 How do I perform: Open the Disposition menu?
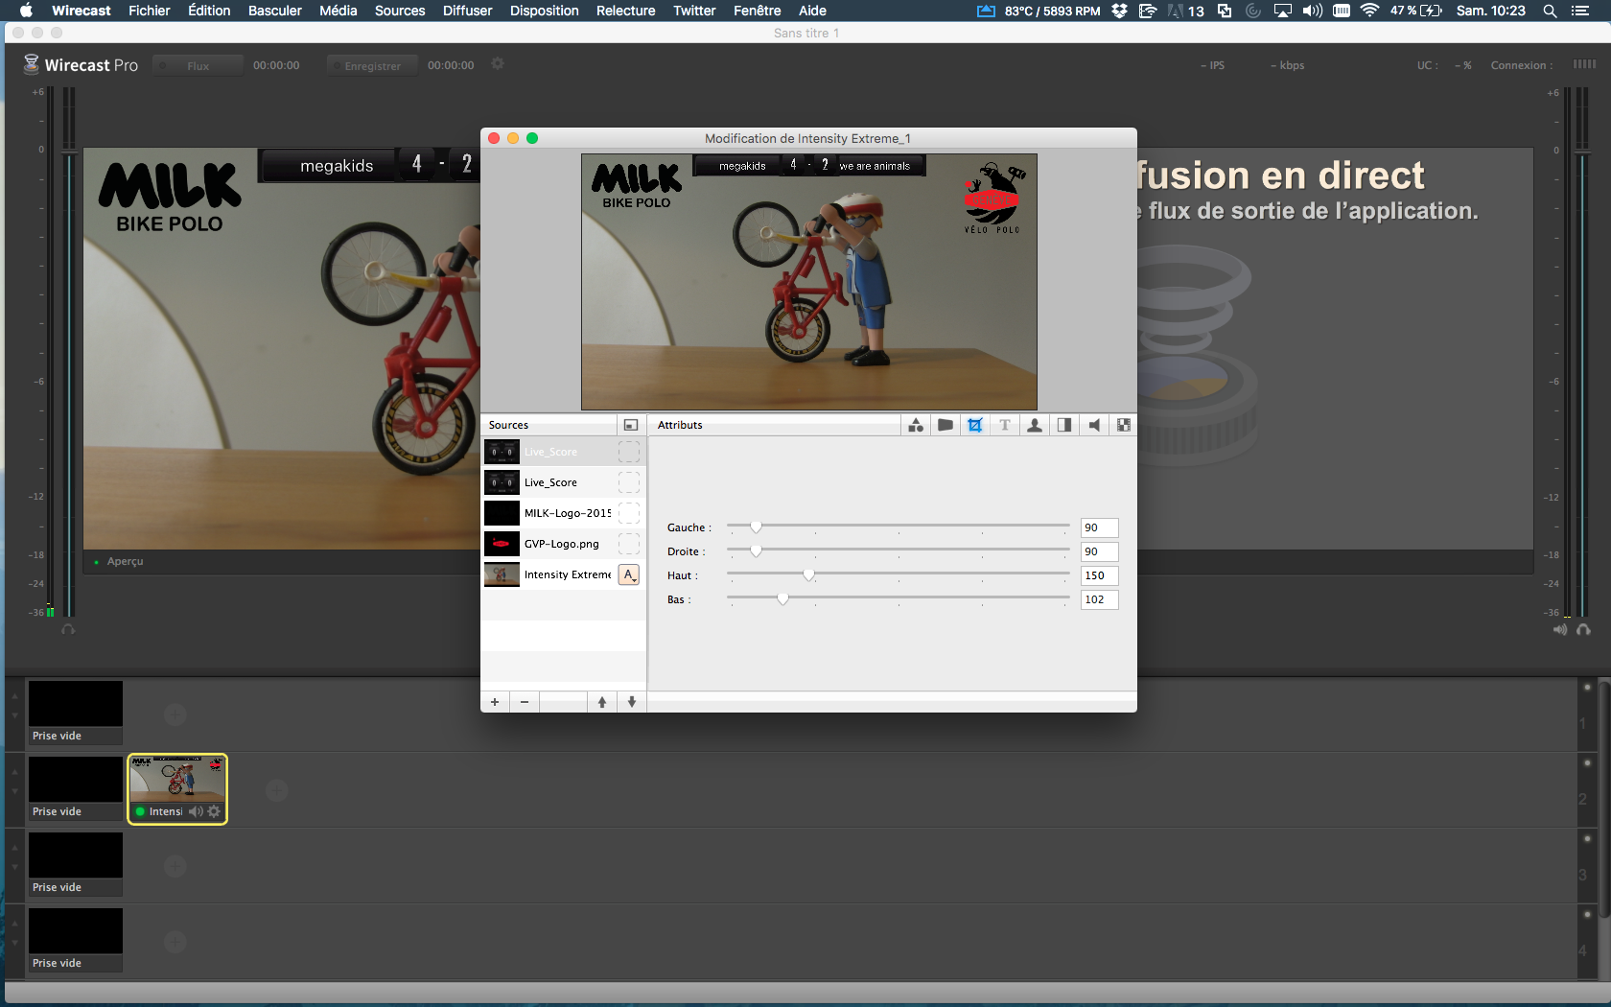(x=544, y=11)
